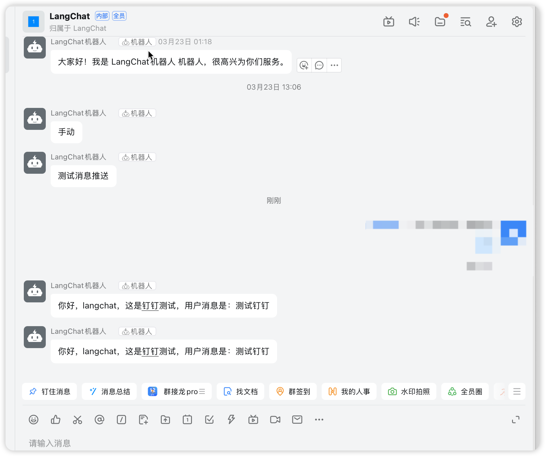Image resolution: width=545 pixels, height=456 pixels.
Task: Open chat history search icon
Action: pos(465,22)
